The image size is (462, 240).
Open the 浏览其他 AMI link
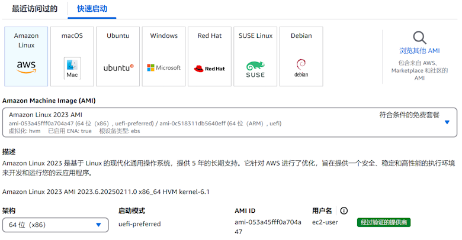click(x=419, y=51)
